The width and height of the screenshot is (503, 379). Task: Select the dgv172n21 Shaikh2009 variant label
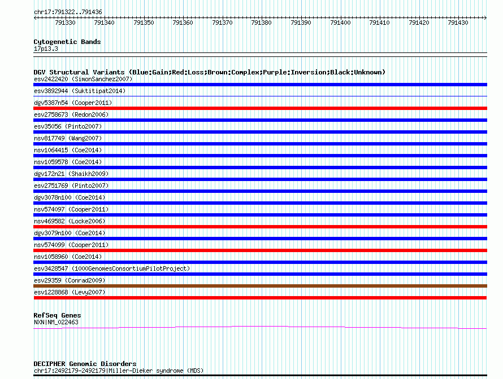pyautogui.click(x=71, y=174)
